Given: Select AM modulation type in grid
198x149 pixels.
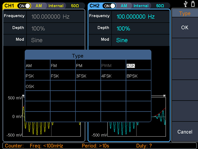Looking at the screenshot, I should click(x=37, y=65).
